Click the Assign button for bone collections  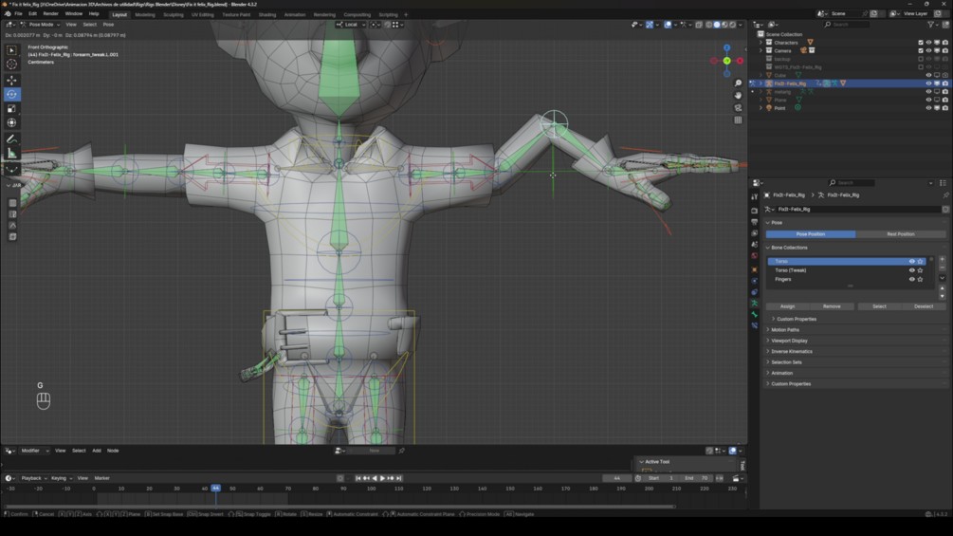click(787, 306)
